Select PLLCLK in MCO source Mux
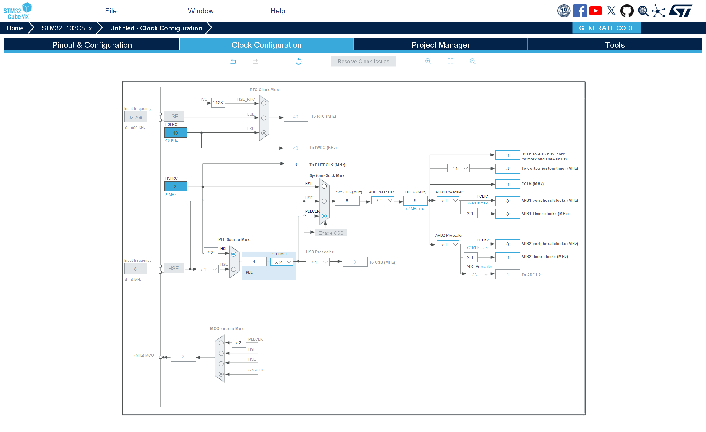Image resolution: width=706 pixels, height=432 pixels. click(221, 343)
